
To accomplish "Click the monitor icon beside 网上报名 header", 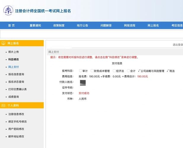I will pos(3,43).
